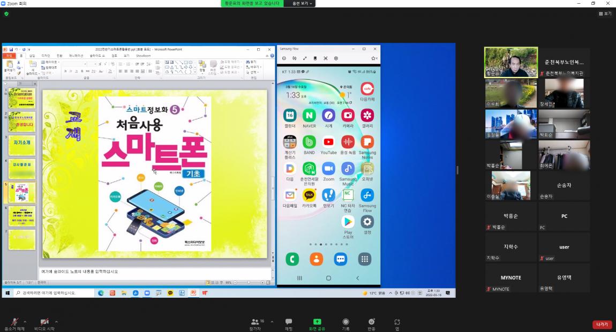Viewport: 616px width, 332px height.
Task: Click the Zoom Record button
Action: 345,324
